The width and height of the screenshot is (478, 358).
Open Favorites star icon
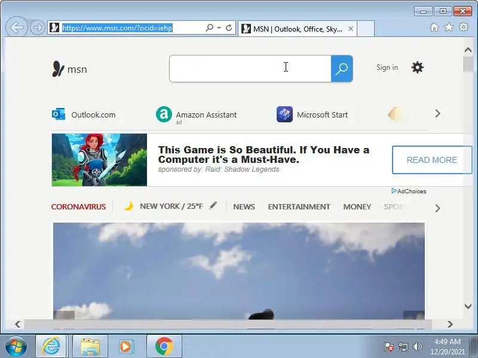pos(449,27)
